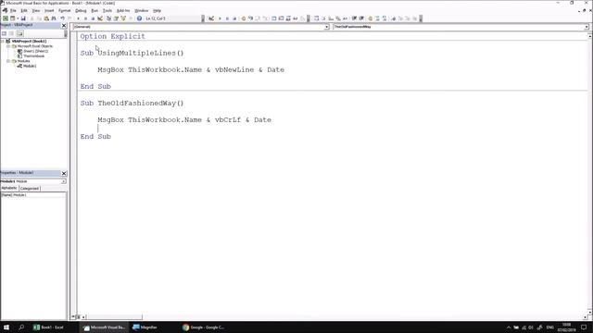This screenshot has height=333, width=593.
Task: Click the Break pause icon in standard toolbar
Action: click(85, 18)
